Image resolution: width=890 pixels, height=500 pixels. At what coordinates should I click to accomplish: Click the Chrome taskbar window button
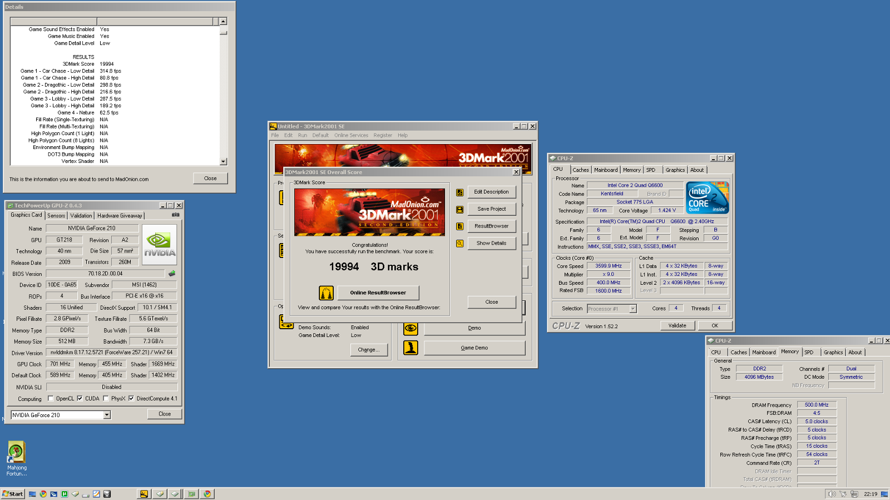(207, 494)
